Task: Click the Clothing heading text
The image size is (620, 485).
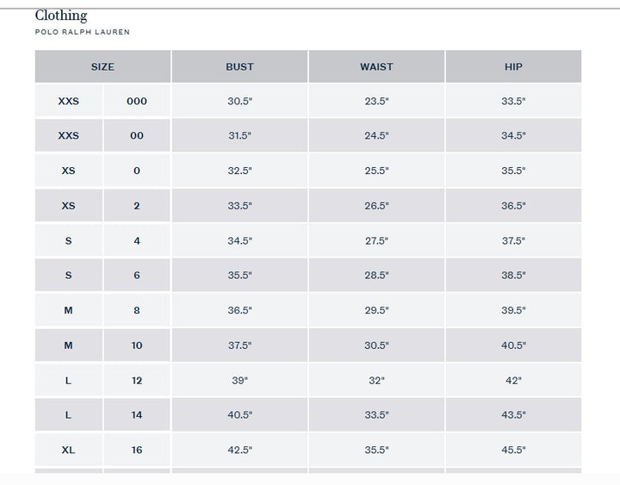Action: [61, 16]
